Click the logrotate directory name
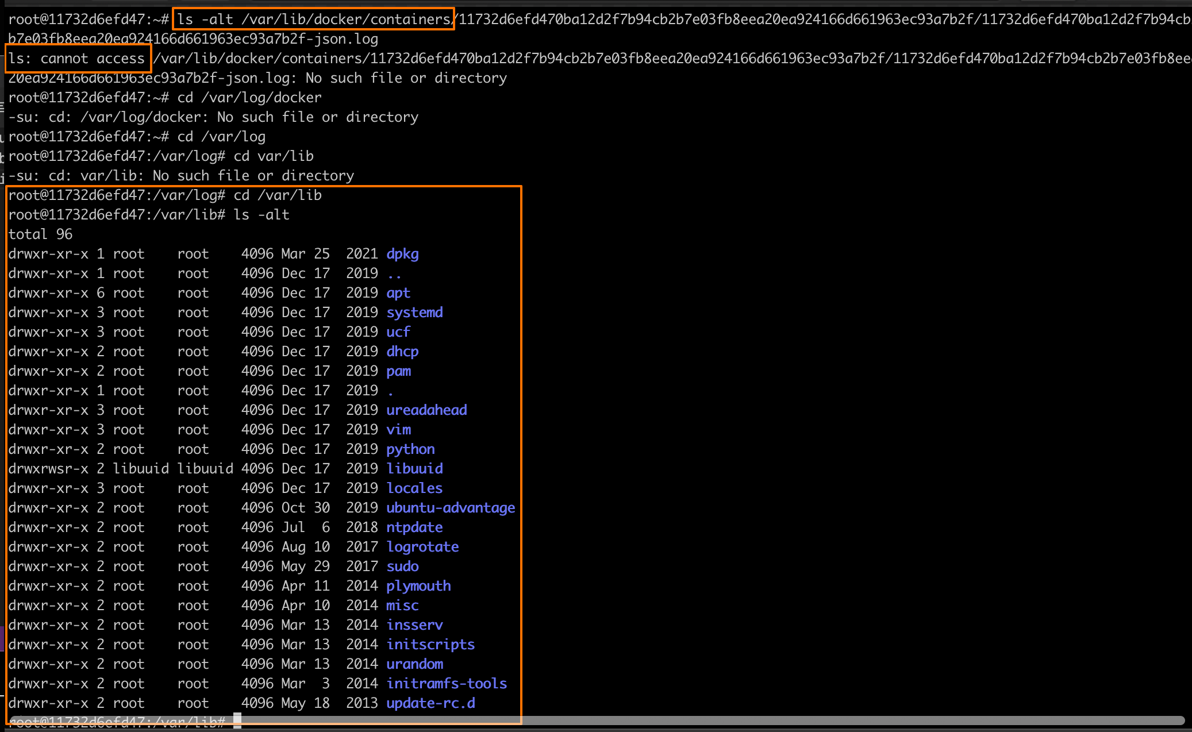 (422, 547)
